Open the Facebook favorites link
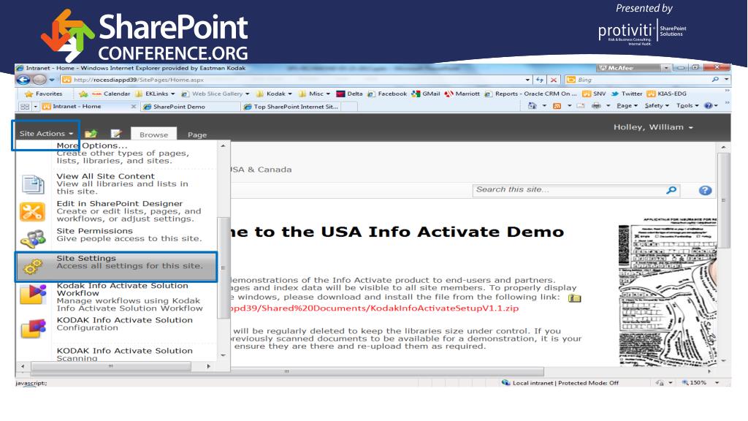Image resolution: width=748 pixels, height=421 pixels. pyautogui.click(x=387, y=94)
